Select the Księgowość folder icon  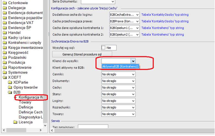click(4, 52)
